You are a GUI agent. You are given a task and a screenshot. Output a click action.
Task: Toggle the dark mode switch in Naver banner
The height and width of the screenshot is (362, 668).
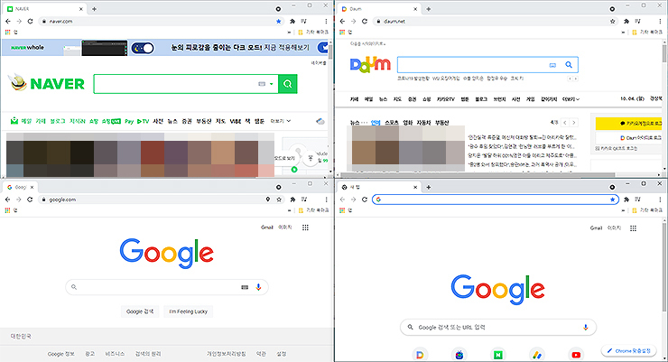coord(143,48)
